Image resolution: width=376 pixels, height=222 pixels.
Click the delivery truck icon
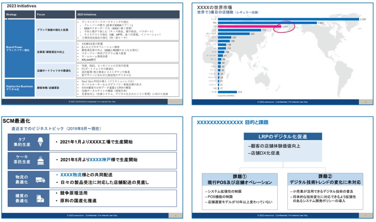coord(40,180)
